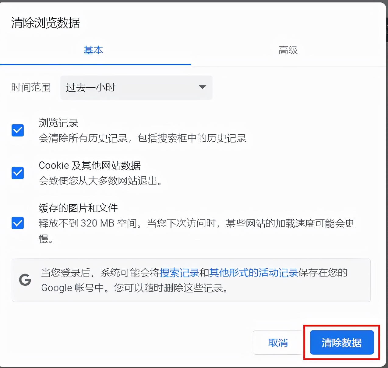Click the Google account notice panel
388x368 pixels.
[191, 280]
